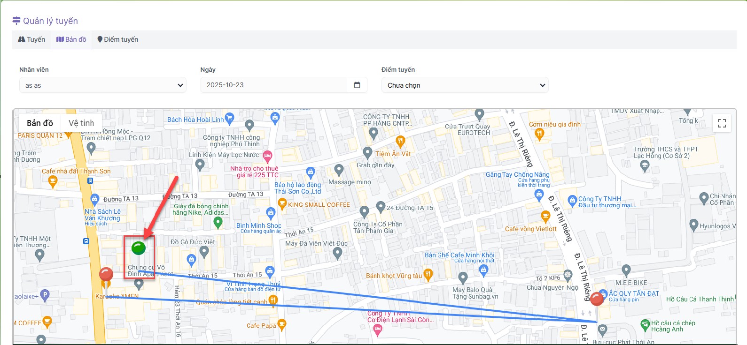
Task: Click the green map marker pin
Action: point(139,248)
